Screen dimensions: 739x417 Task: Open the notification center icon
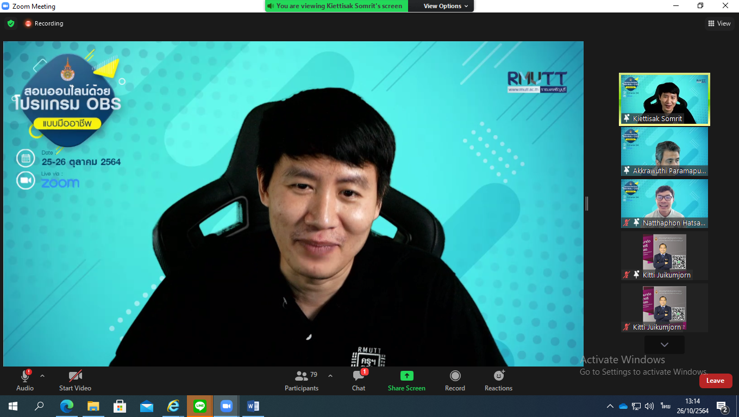click(722, 407)
